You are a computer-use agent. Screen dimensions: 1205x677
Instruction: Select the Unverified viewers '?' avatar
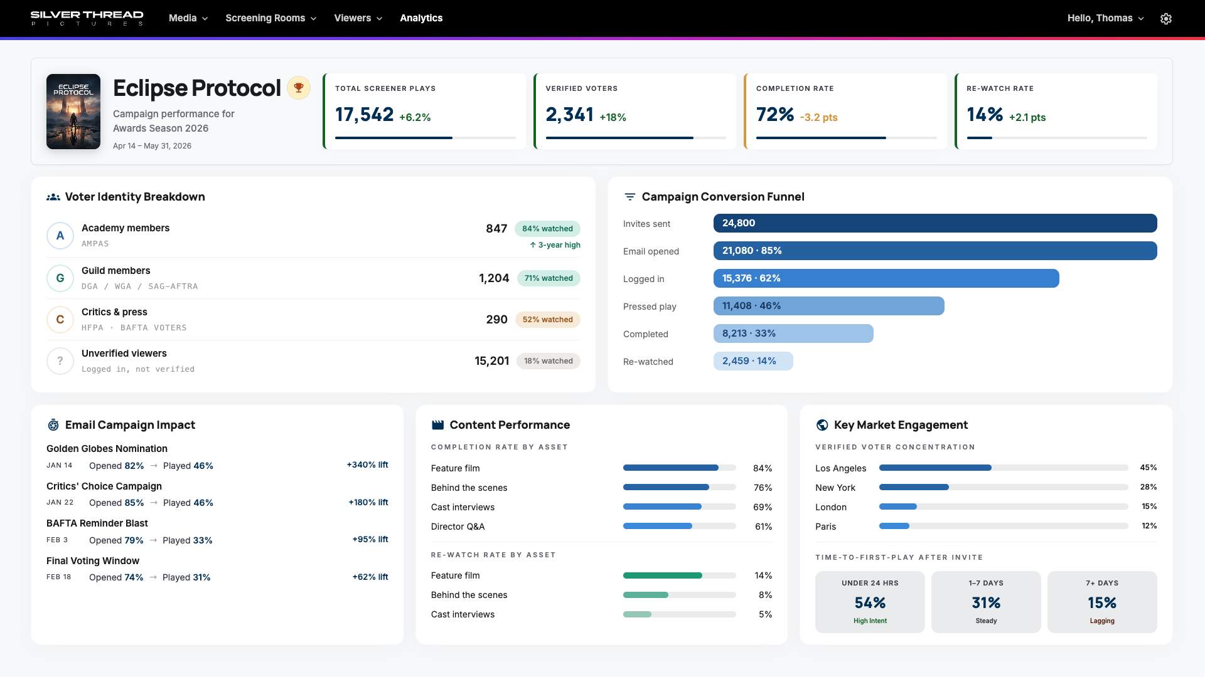pyautogui.click(x=60, y=361)
